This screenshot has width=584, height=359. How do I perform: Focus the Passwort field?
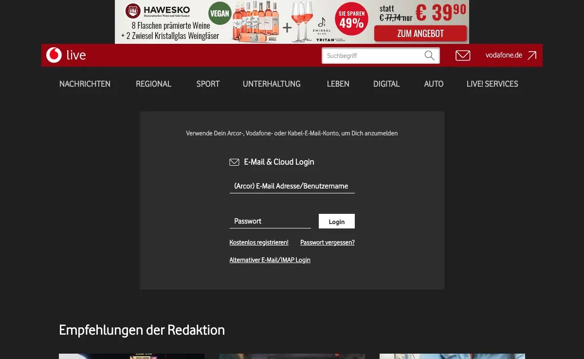270,221
